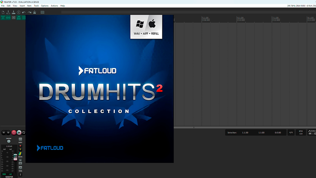Open the master track Route button
This screenshot has width=316, height=178.
[20, 155]
